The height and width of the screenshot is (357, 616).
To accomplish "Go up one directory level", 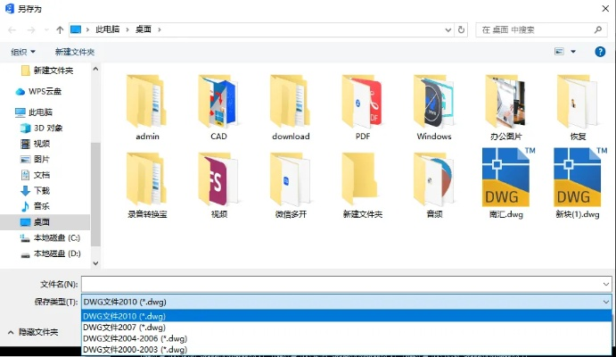I will (61, 29).
